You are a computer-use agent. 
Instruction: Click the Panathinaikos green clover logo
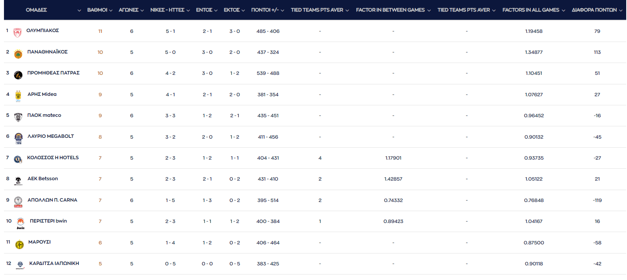18,54
